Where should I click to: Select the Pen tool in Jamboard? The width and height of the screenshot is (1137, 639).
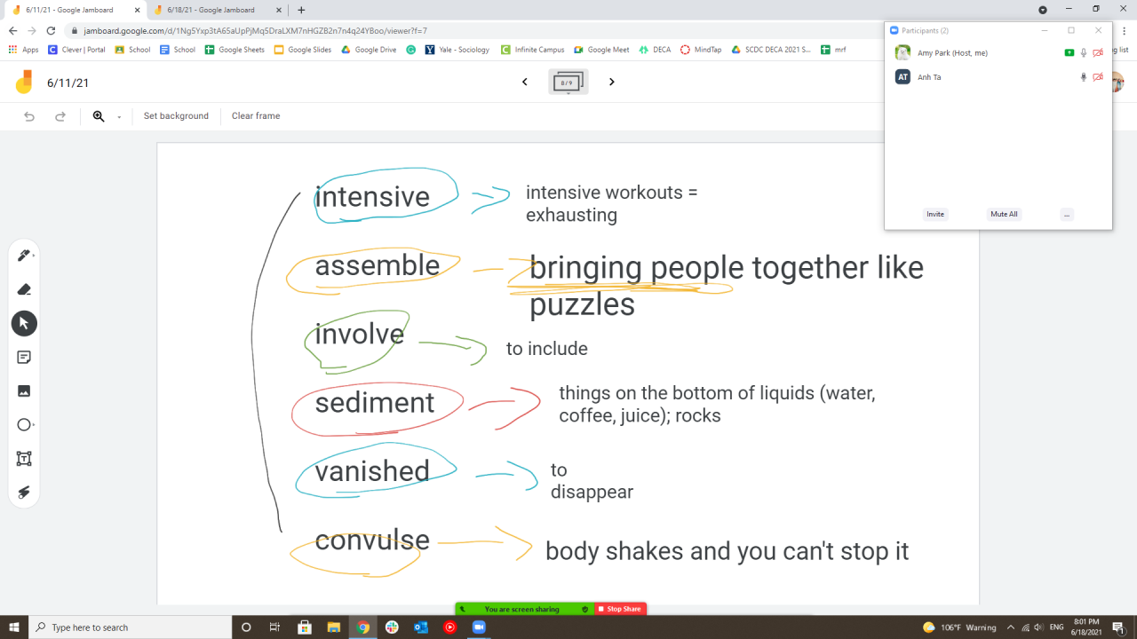(x=24, y=256)
